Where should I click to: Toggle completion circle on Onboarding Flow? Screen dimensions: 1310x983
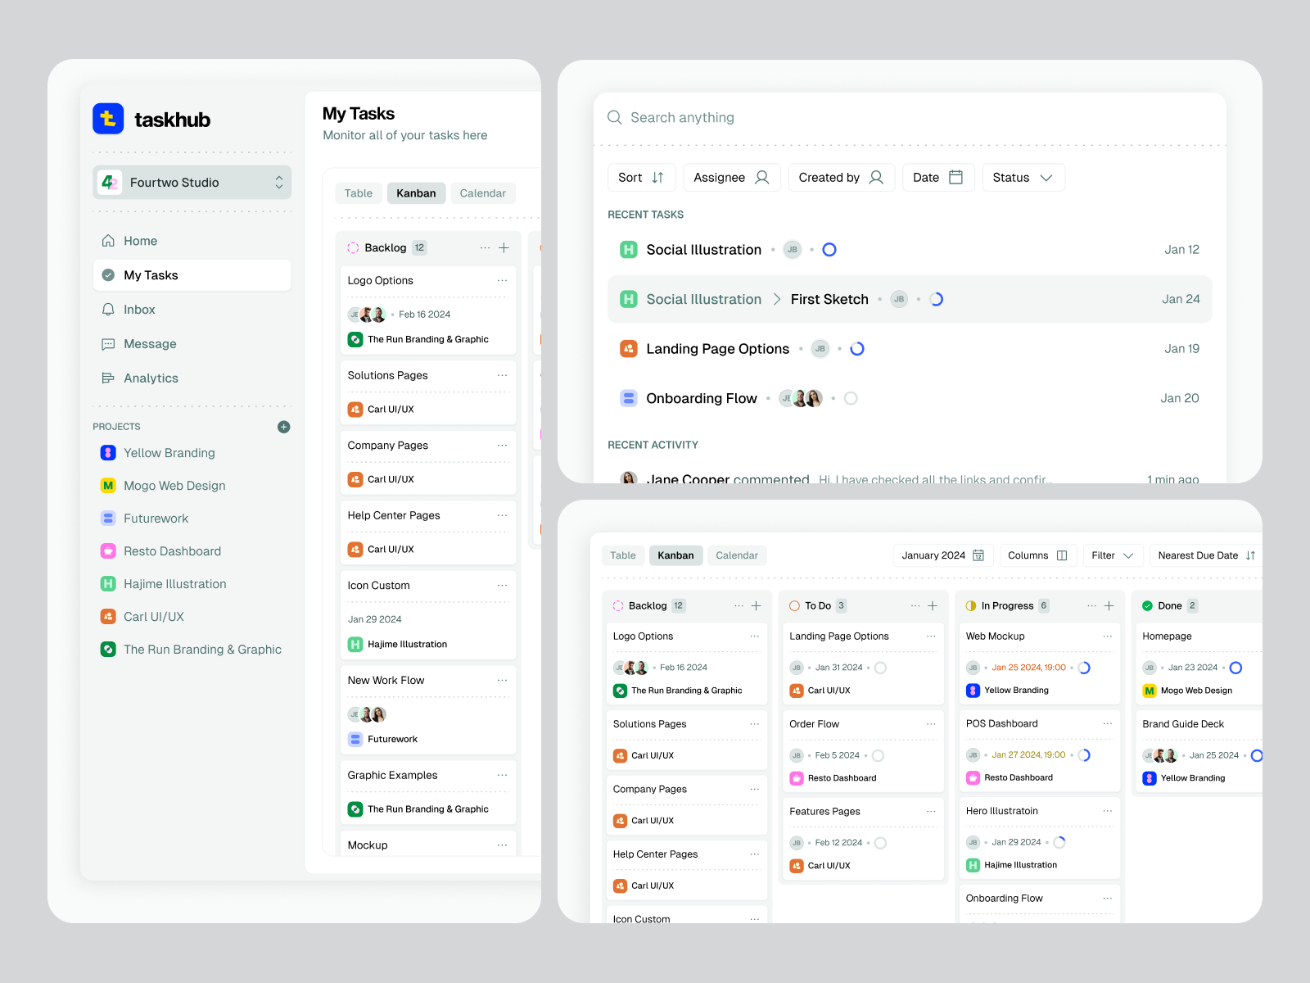tap(851, 398)
